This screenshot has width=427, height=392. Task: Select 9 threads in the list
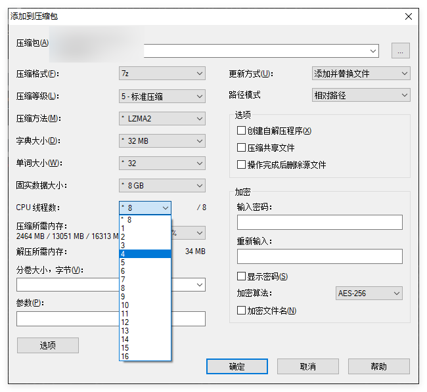tap(145, 296)
